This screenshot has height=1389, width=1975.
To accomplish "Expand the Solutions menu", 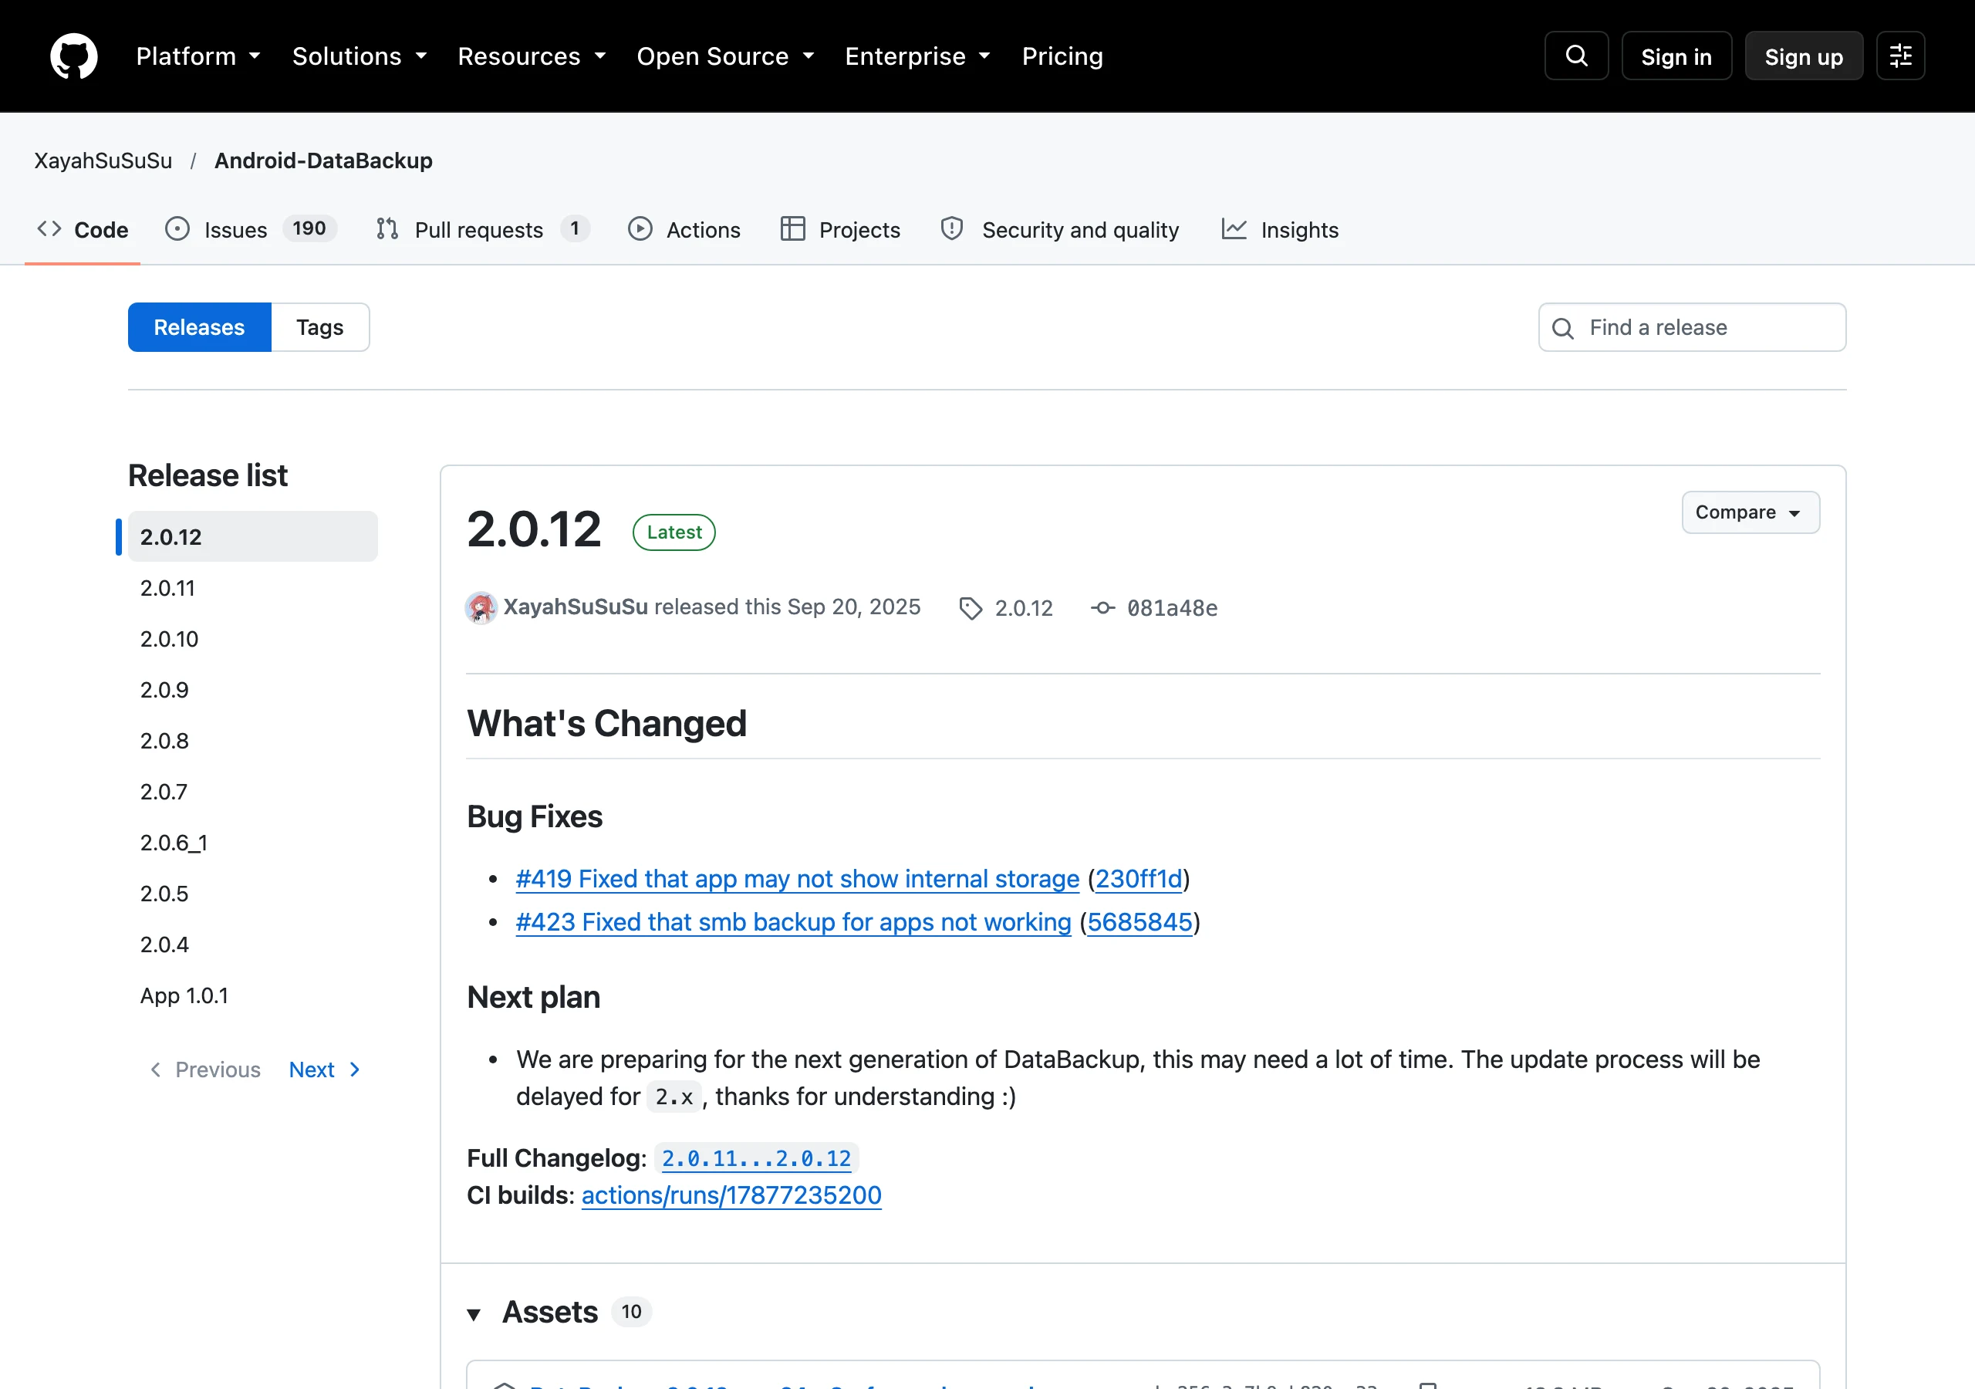I will [x=360, y=57].
